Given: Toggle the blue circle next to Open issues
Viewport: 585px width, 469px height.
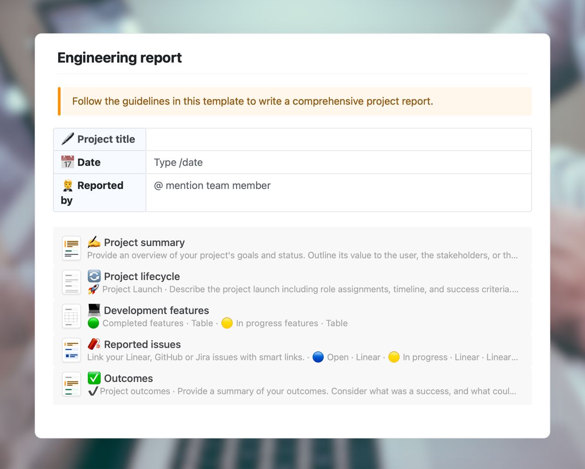Looking at the screenshot, I should coord(318,357).
